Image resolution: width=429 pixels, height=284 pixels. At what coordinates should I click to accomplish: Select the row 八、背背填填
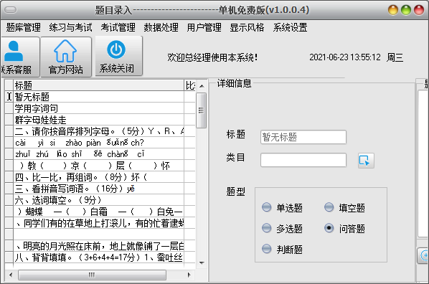tap(98, 257)
